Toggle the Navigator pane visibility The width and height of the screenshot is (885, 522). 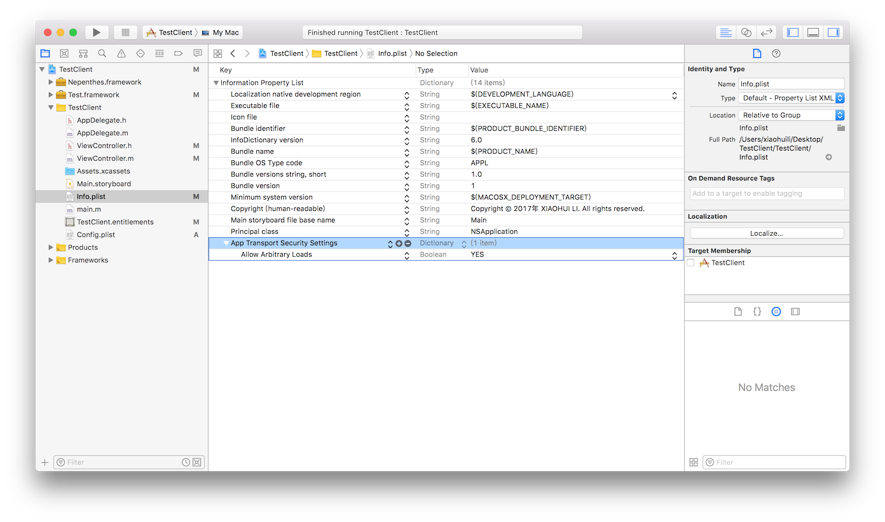point(793,32)
